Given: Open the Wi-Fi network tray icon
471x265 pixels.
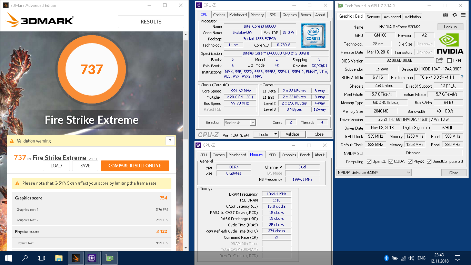Looking at the screenshot, I should pos(403,258).
